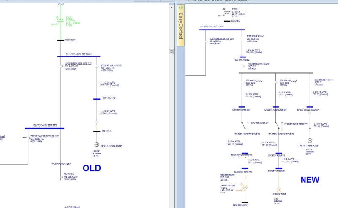
Task: Select the orange XFMR MPC-FPH transformer
Action: (244, 186)
